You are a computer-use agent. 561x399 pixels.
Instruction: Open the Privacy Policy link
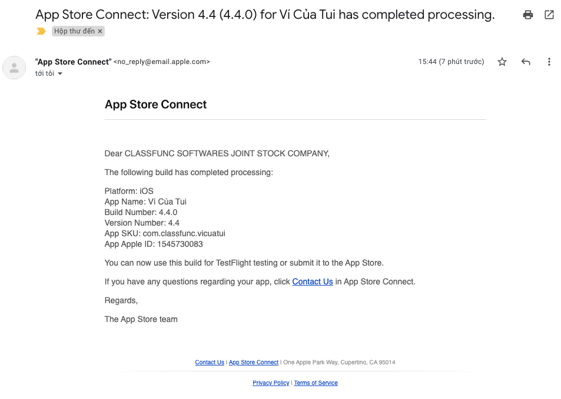coord(270,383)
